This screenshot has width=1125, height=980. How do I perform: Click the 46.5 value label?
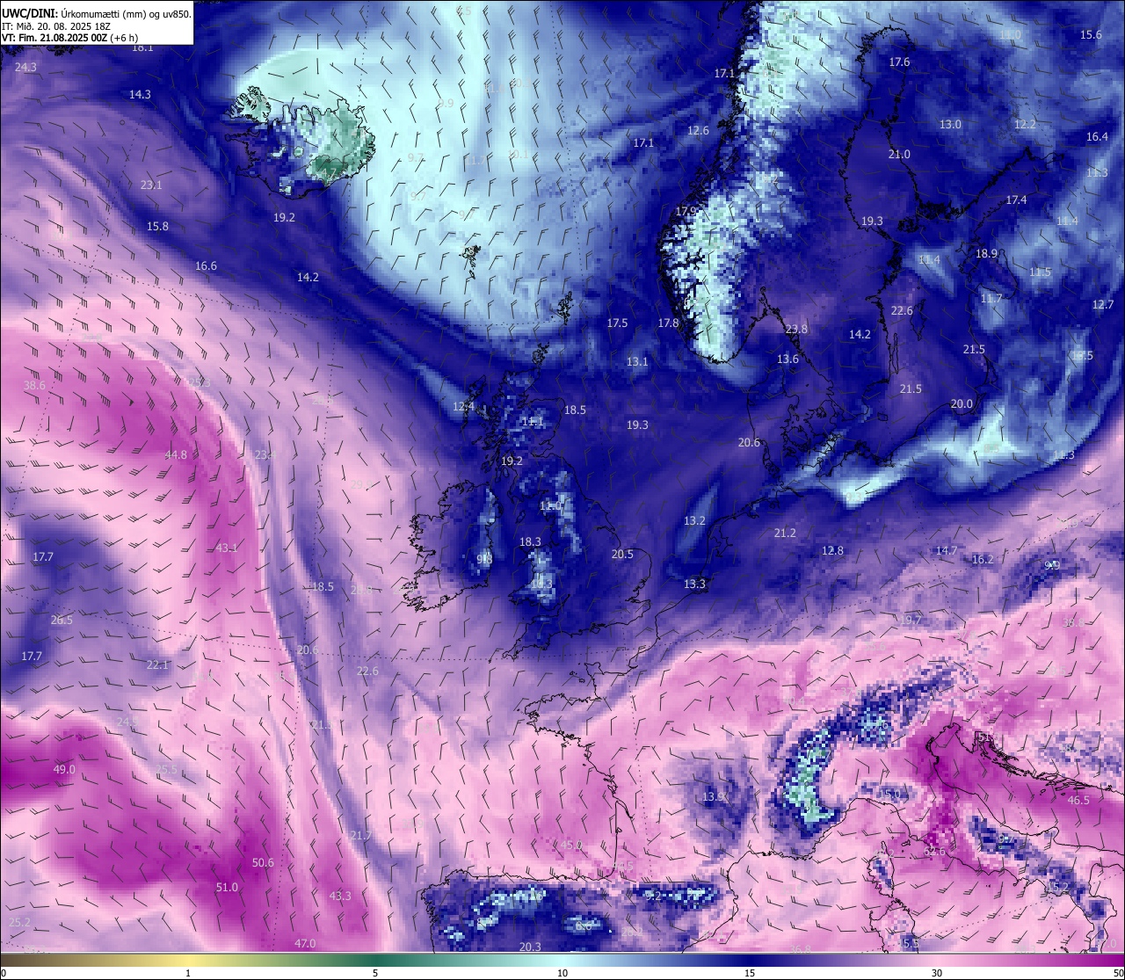pos(1078,800)
